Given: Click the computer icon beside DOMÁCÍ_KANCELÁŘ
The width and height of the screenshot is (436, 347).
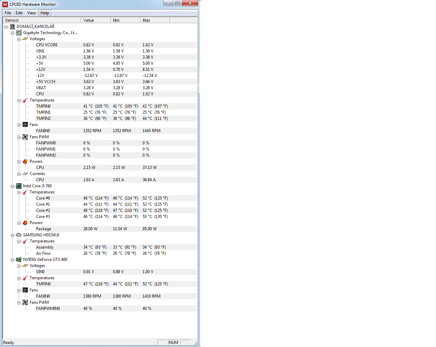Looking at the screenshot, I should tap(13, 27).
